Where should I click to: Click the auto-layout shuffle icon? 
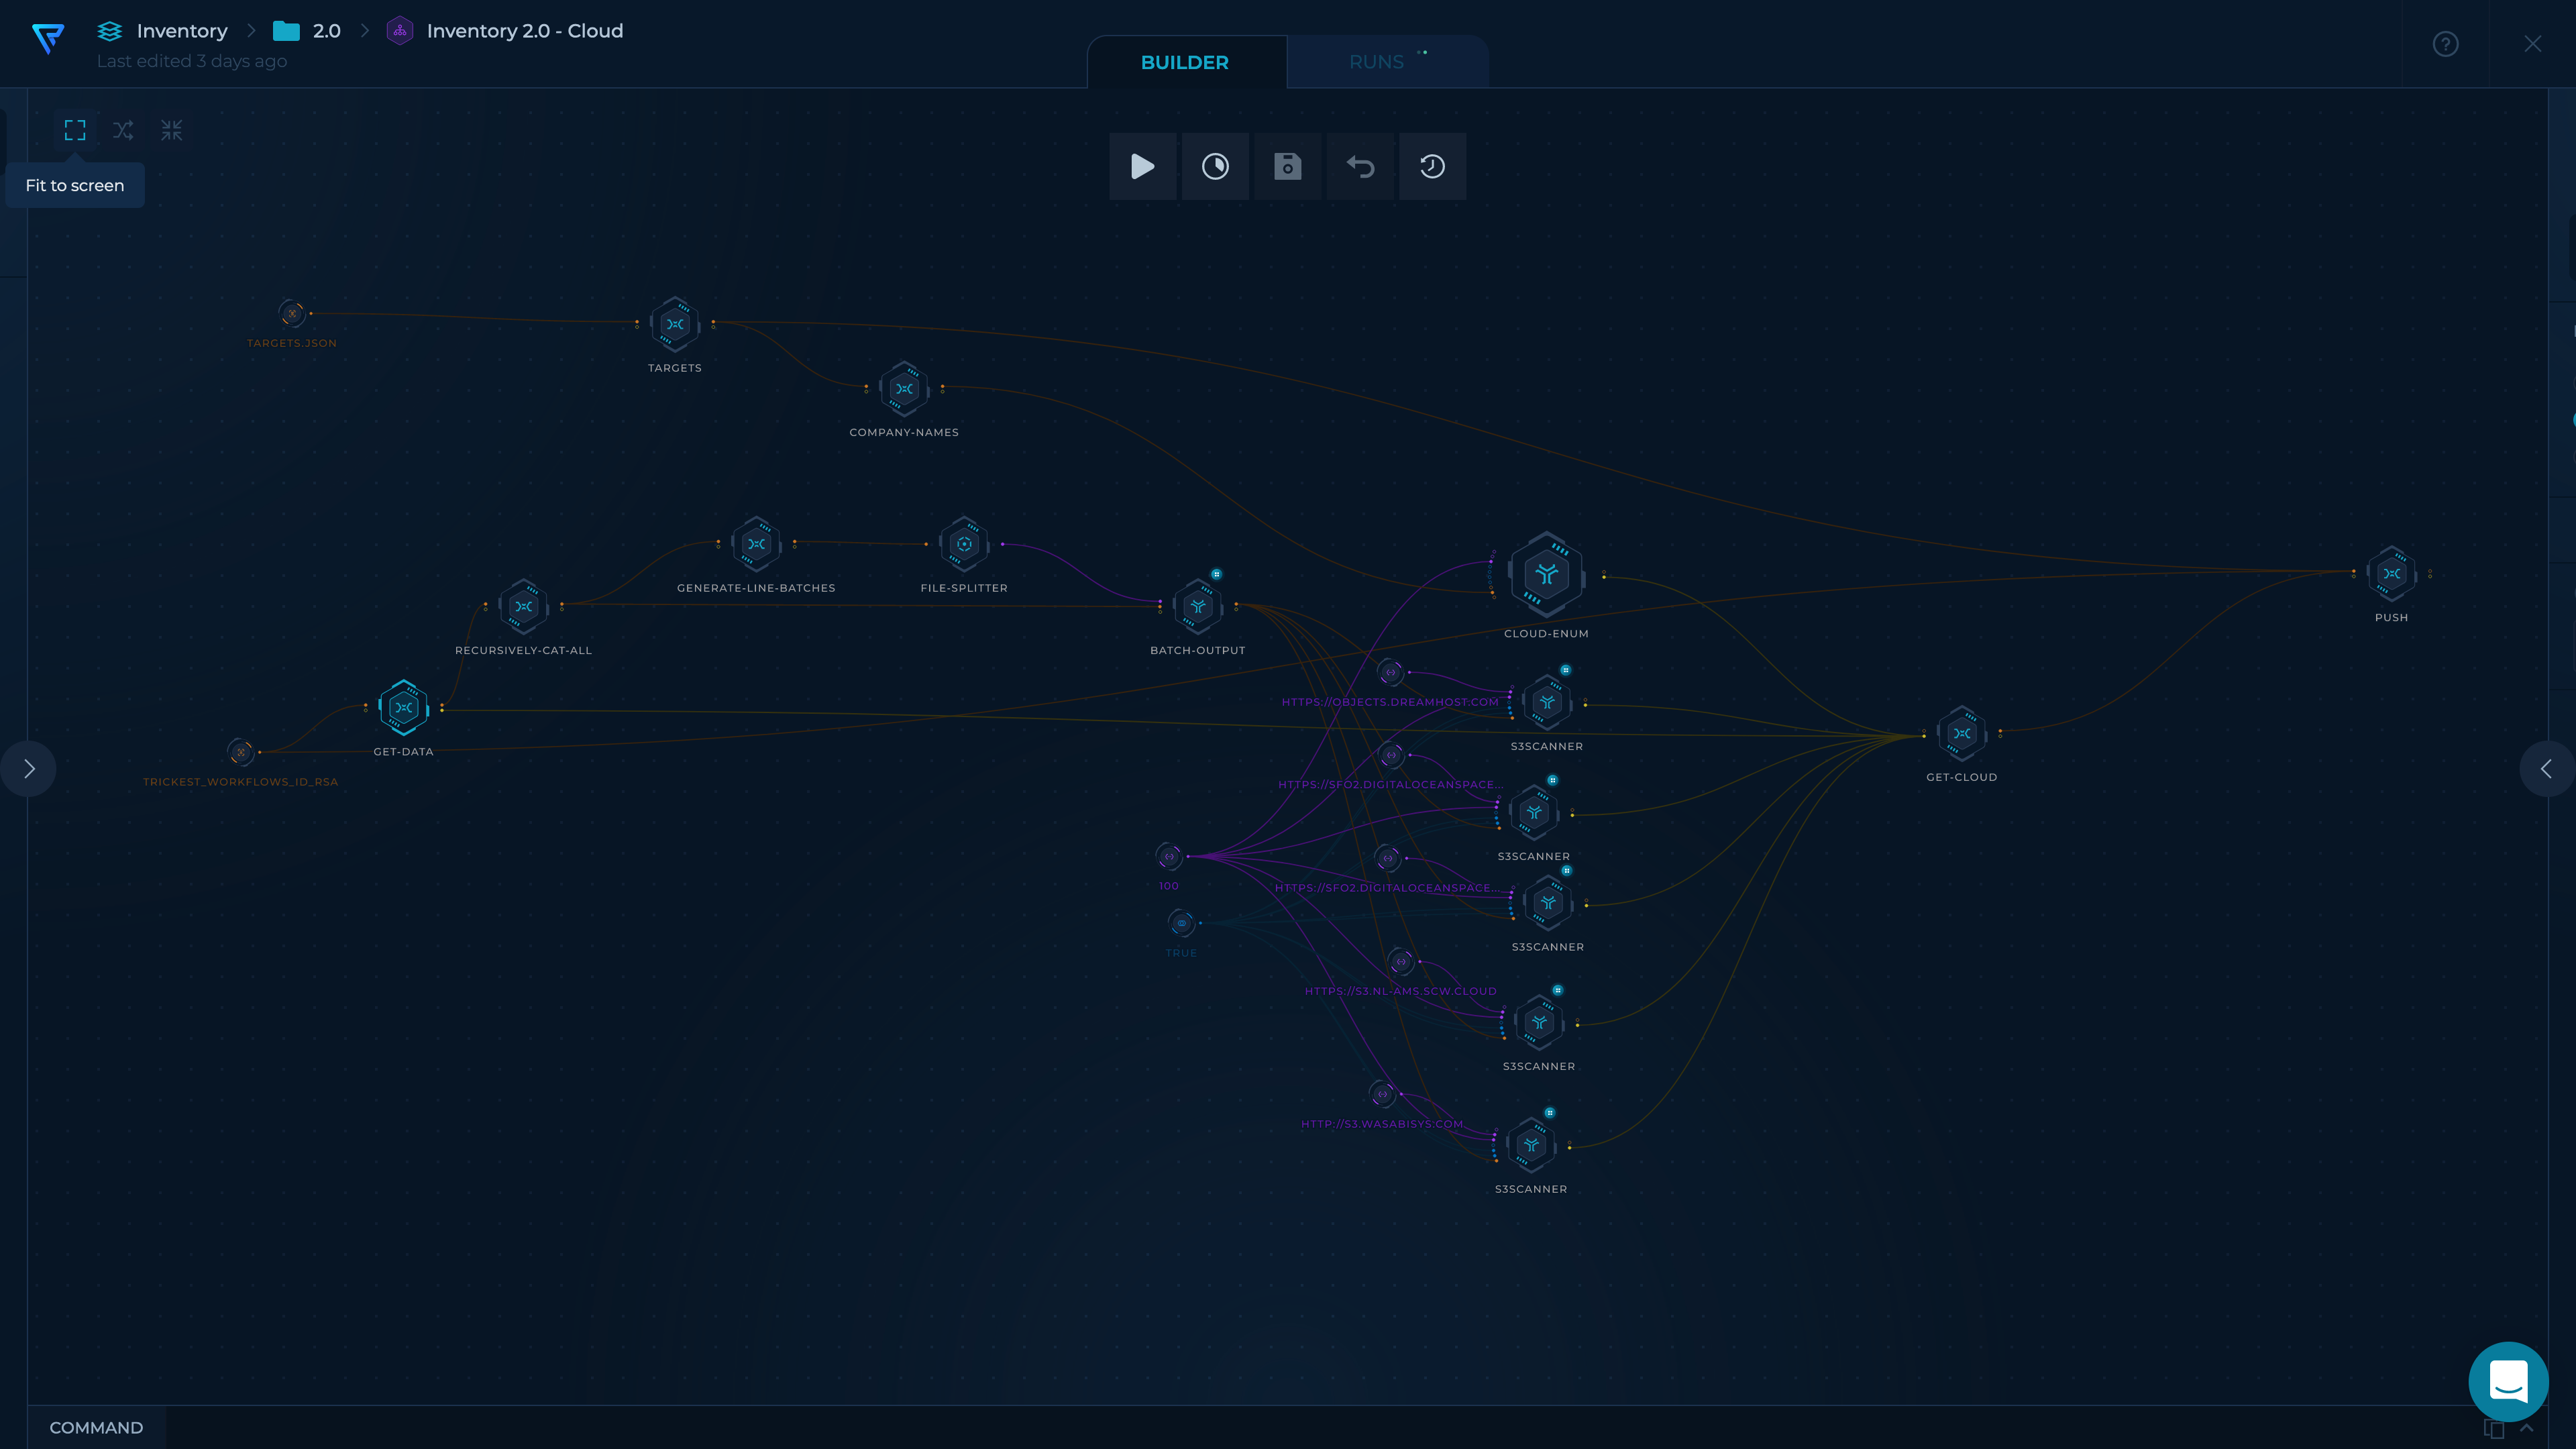point(123,130)
